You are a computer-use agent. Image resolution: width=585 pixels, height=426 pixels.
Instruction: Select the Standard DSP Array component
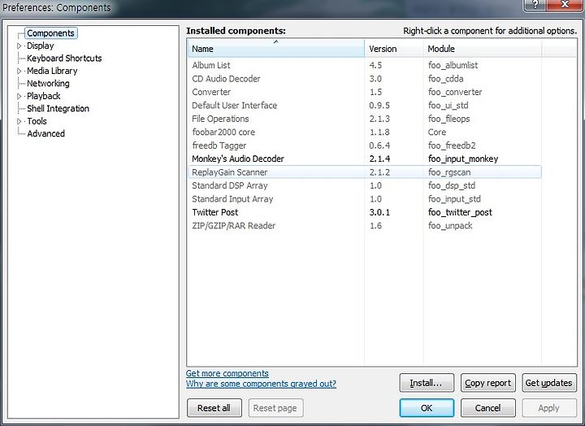(364, 185)
